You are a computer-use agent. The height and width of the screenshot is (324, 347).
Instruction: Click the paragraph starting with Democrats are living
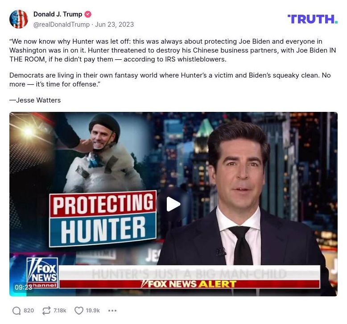[170, 80]
